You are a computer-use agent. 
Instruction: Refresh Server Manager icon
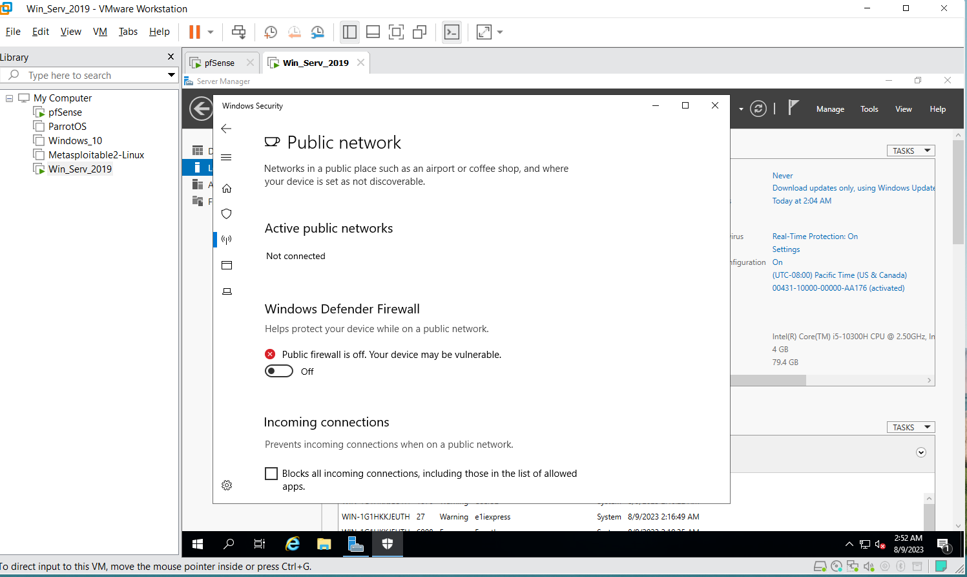(758, 109)
